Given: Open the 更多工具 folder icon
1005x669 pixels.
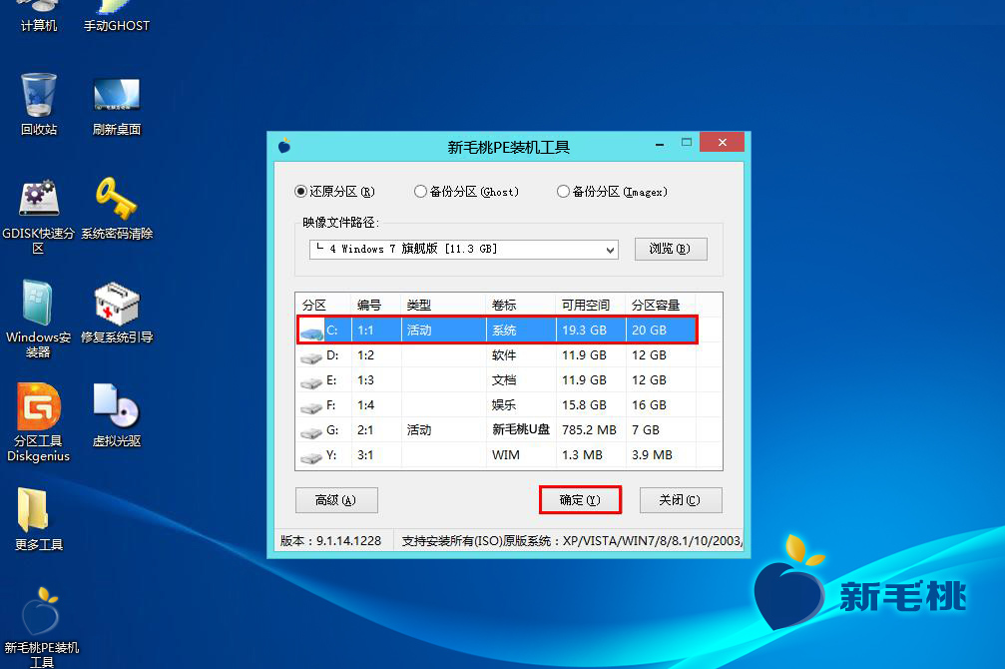Looking at the screenshot, I should 39,519.
